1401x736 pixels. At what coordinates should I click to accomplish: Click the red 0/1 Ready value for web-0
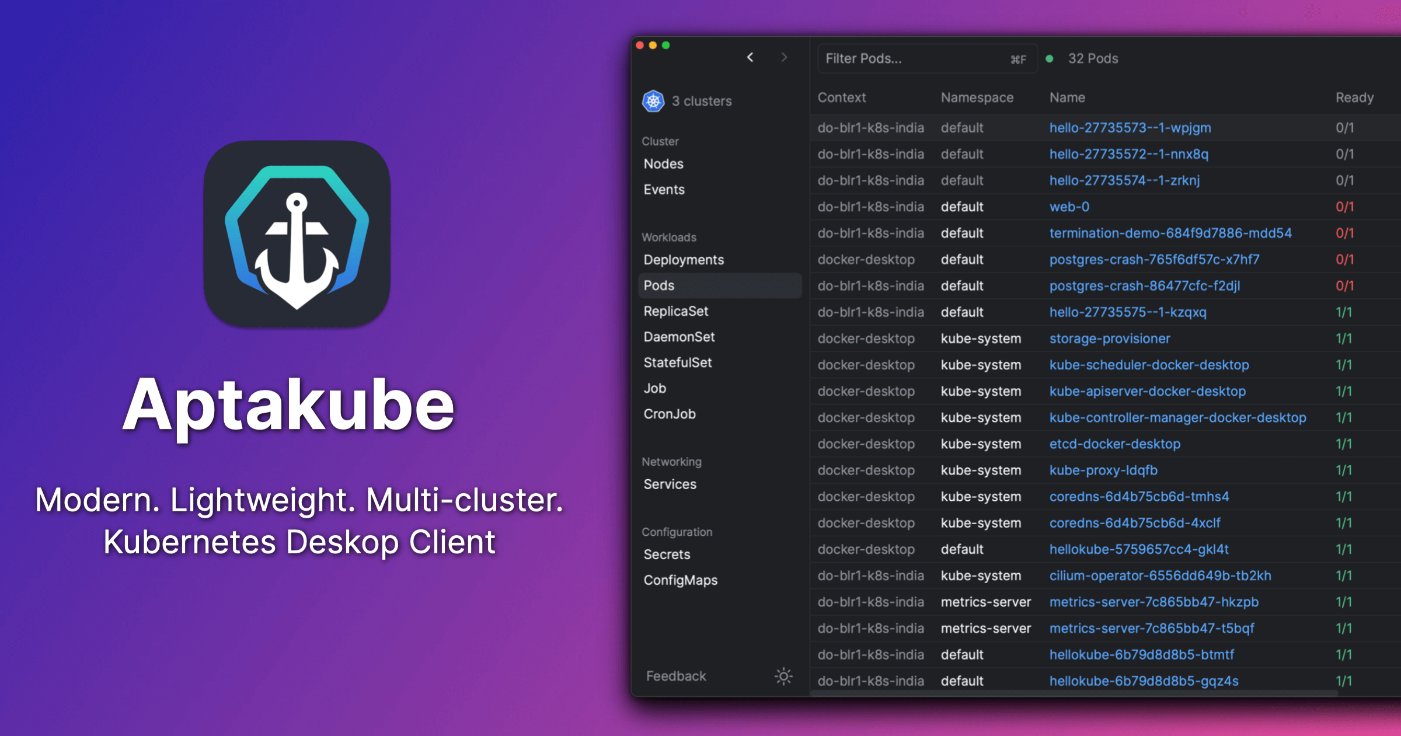click(x=1344, y=207)
